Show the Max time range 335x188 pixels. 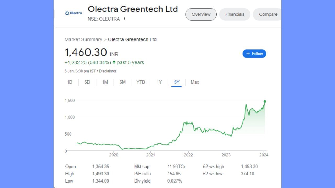tap(195, 82)
